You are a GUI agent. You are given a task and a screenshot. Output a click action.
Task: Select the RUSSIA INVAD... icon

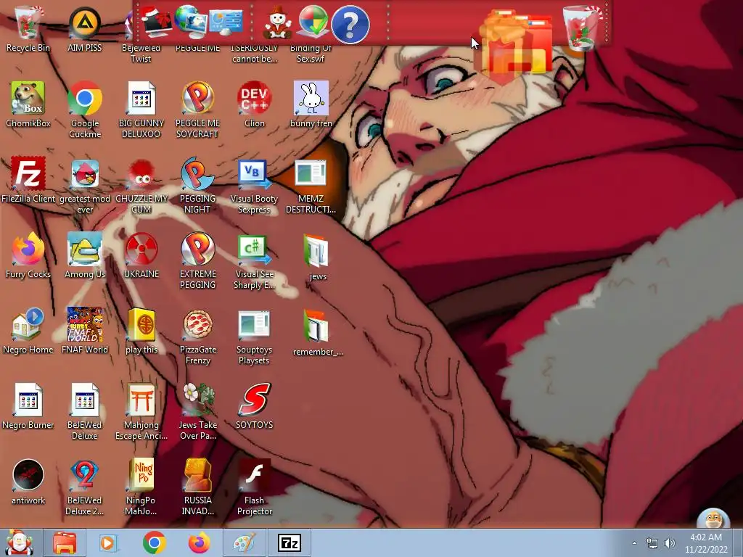click(197, 487)
